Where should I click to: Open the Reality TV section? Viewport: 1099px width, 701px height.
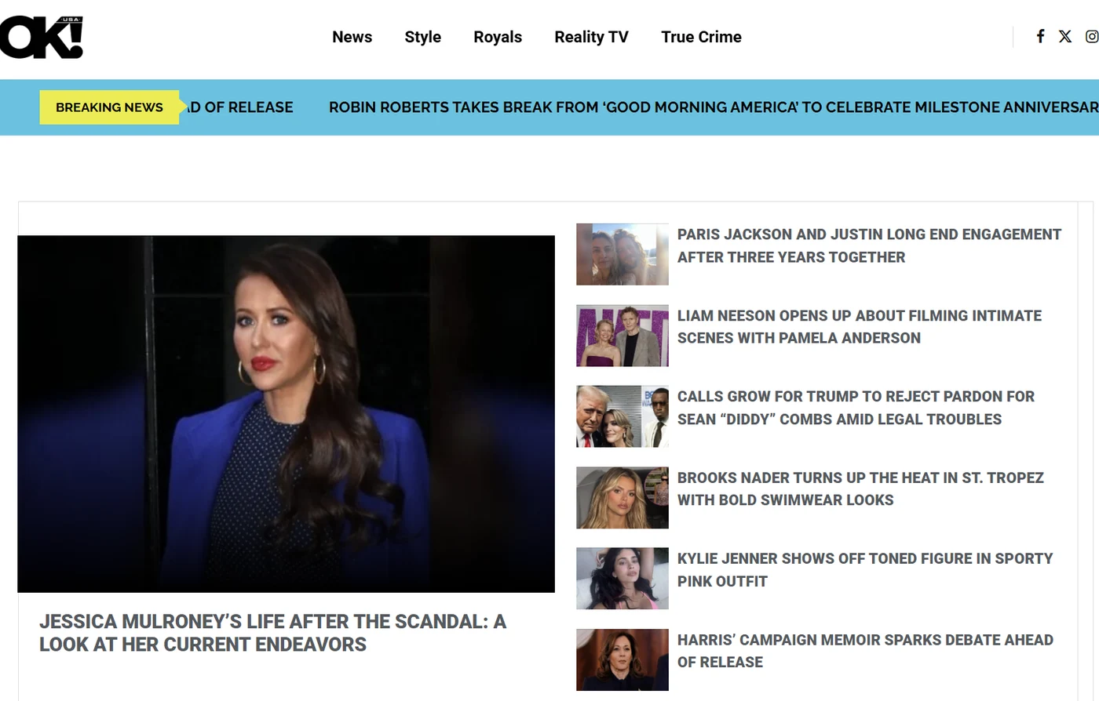591,37
